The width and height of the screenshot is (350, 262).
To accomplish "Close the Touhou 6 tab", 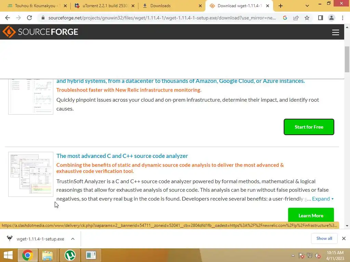I will pyautogui.click(x=65, y=6).
